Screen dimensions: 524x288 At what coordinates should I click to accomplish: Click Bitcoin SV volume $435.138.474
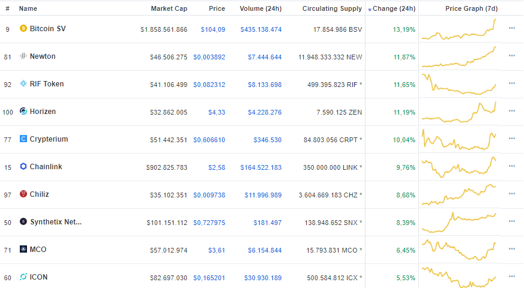[x=261, y=30]
